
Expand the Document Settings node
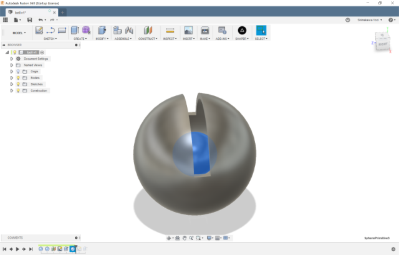tap(11, 59)
